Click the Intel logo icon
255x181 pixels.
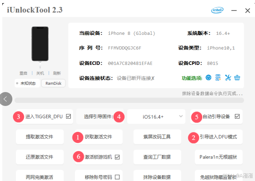(x=217, y=10)
